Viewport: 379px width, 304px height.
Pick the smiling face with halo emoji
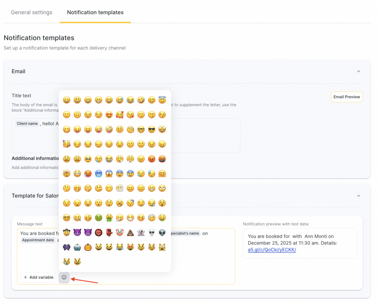coord(162,100)
